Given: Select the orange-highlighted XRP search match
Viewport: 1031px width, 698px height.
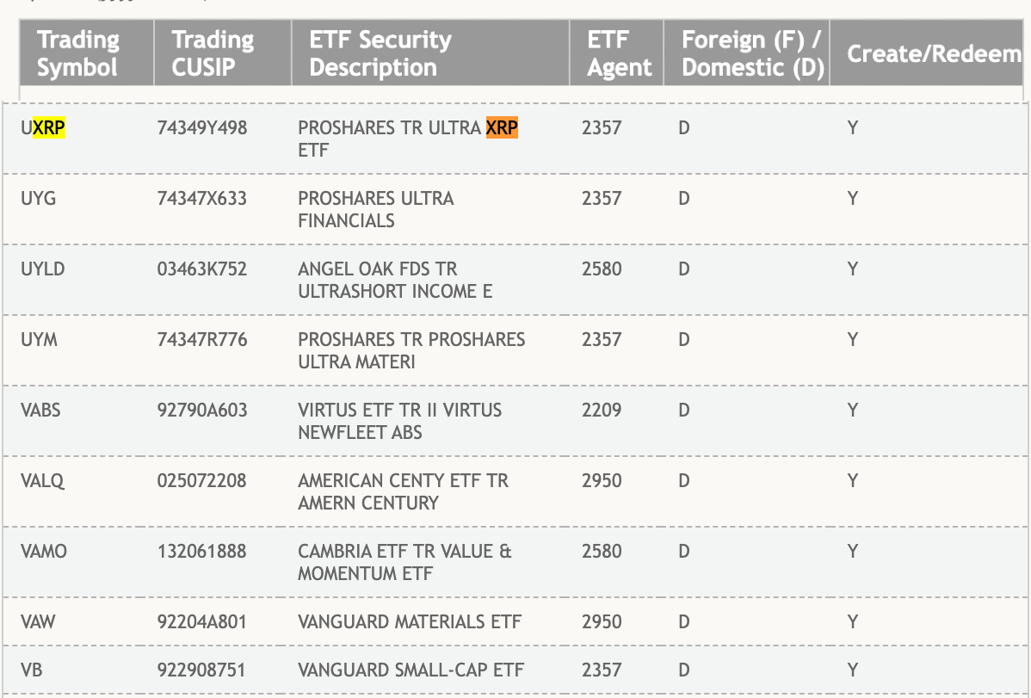Looking at the screenshot, I should point(502,128).
